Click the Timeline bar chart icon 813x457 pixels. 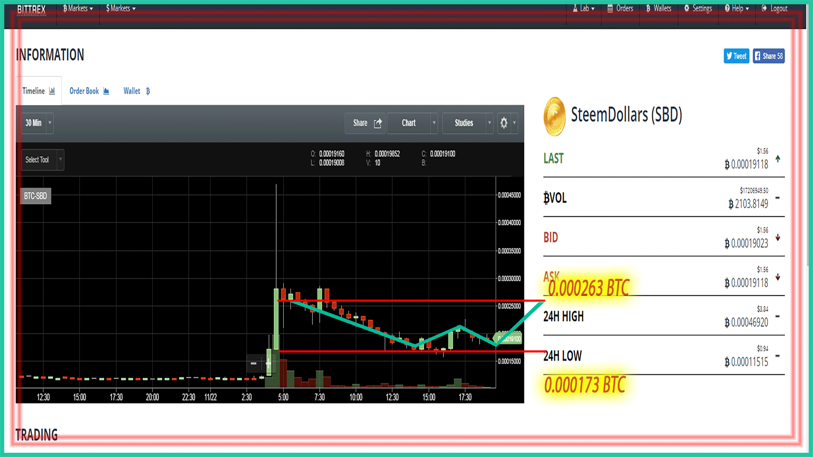[x=52, y=91]
